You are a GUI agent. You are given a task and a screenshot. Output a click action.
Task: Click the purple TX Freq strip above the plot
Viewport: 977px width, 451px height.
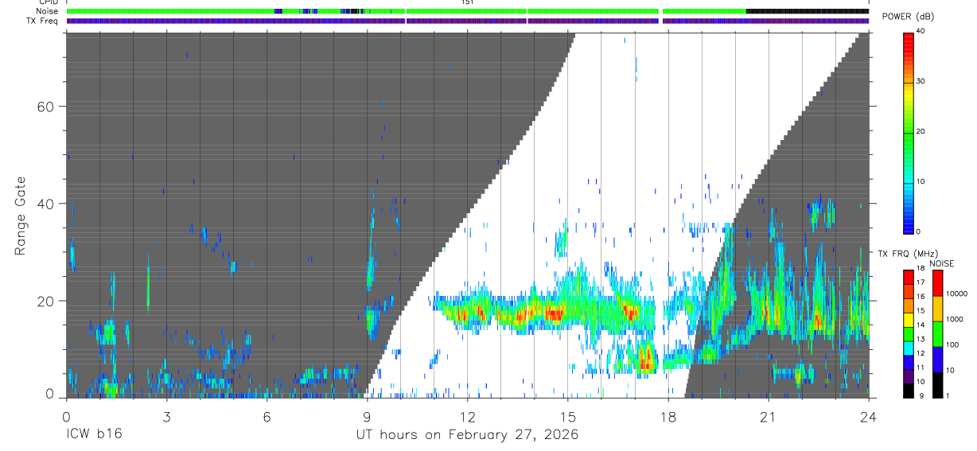pyautogui.click(x=468, y=21)
